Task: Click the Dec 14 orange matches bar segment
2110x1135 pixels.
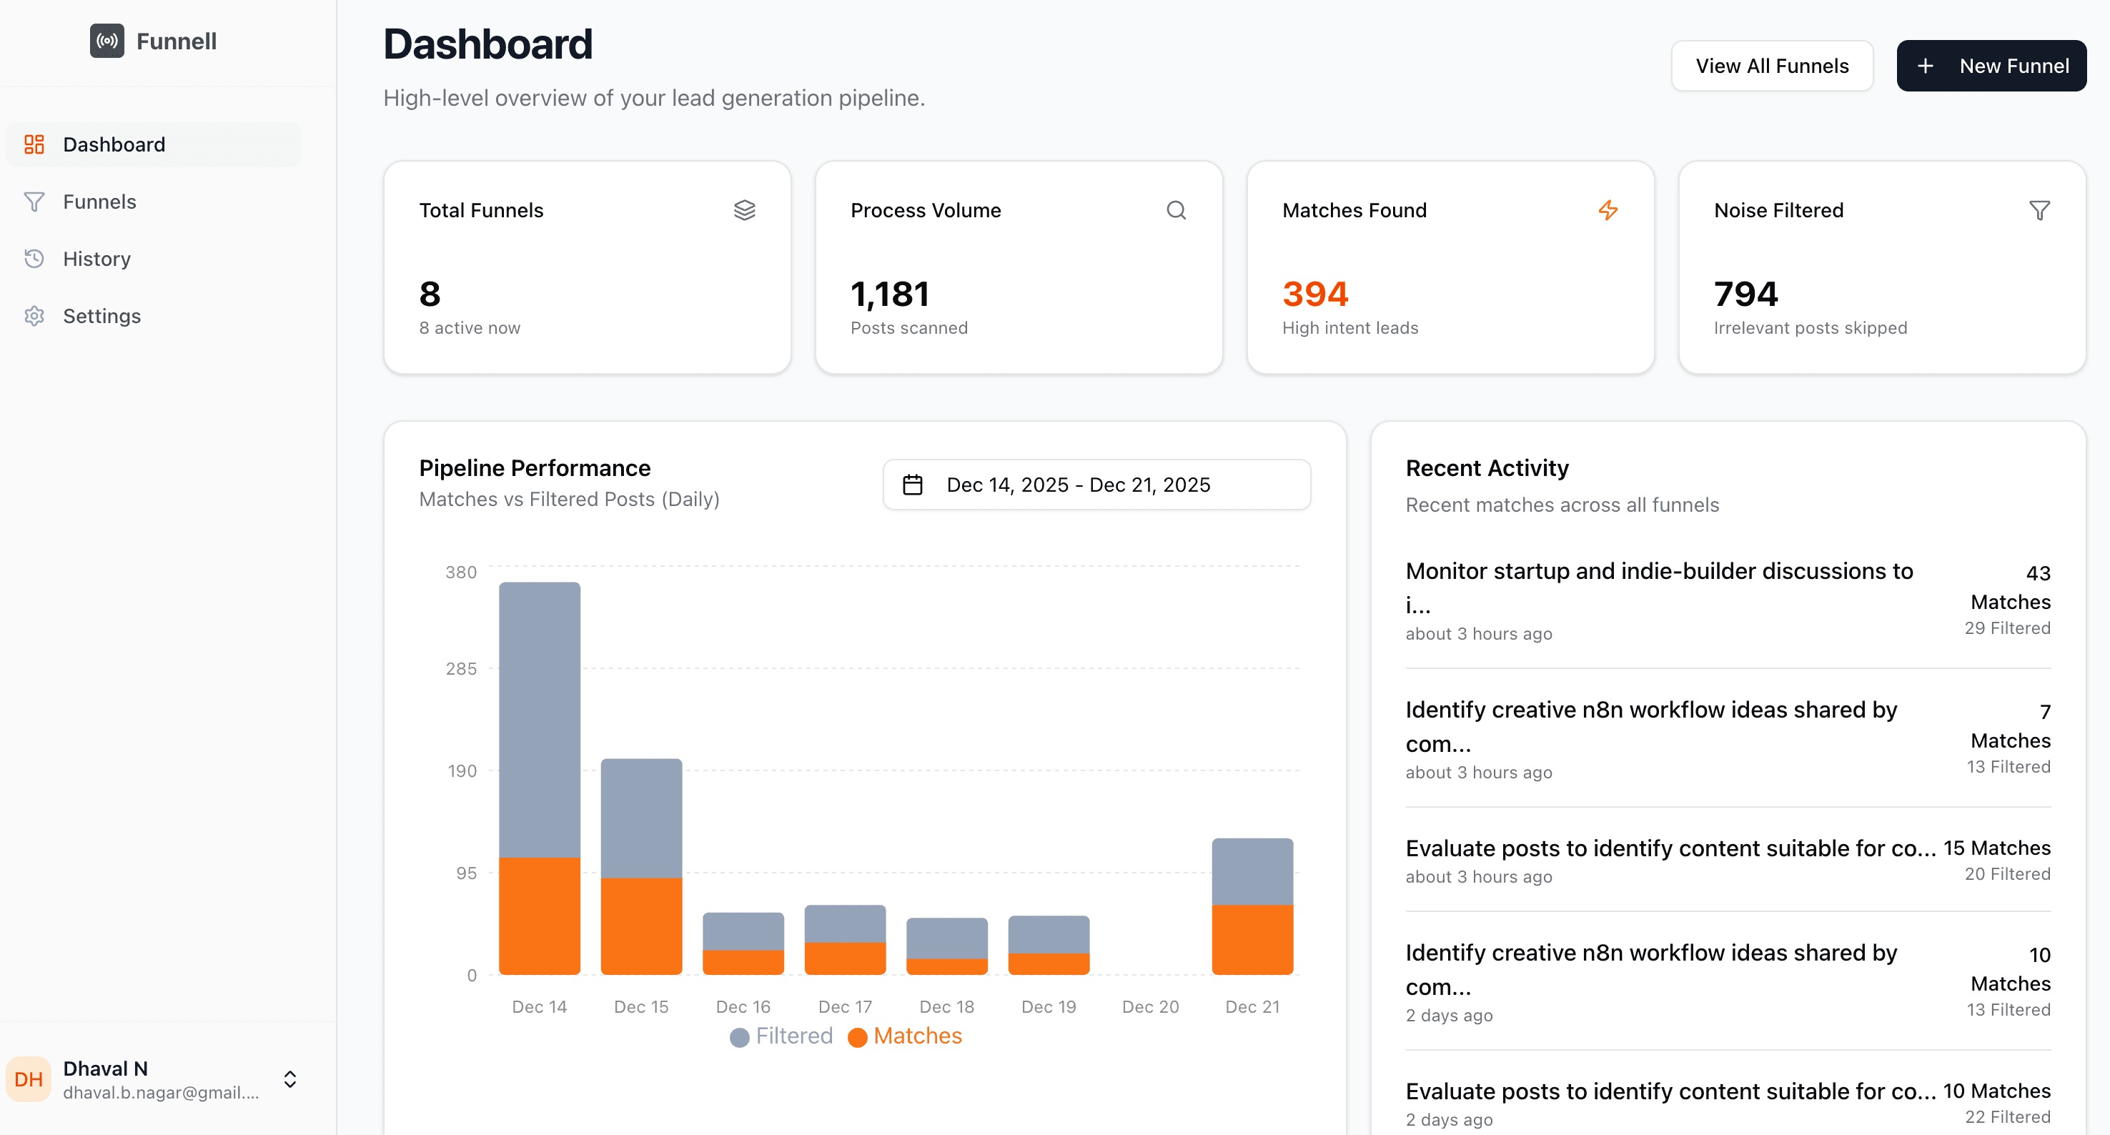Action: coord(540,916)
